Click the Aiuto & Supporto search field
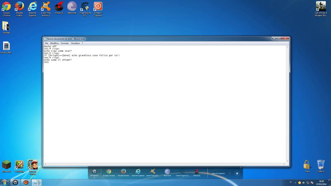 coord(221,173)
